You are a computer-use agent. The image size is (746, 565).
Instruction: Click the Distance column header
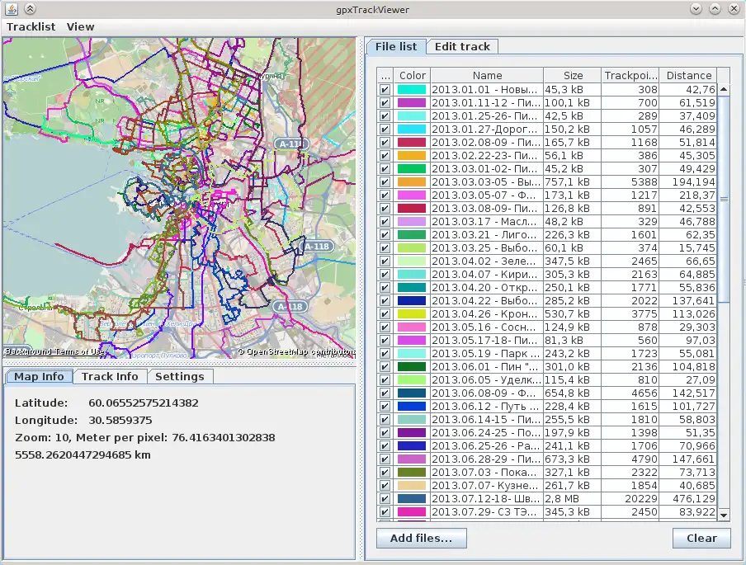point(688,75)
